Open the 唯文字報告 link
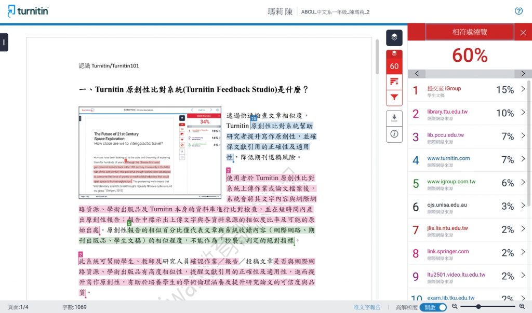The image size is (532, 313). coord(367,307)
